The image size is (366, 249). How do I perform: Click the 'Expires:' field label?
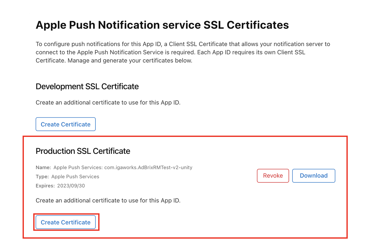tap(45, 186)
